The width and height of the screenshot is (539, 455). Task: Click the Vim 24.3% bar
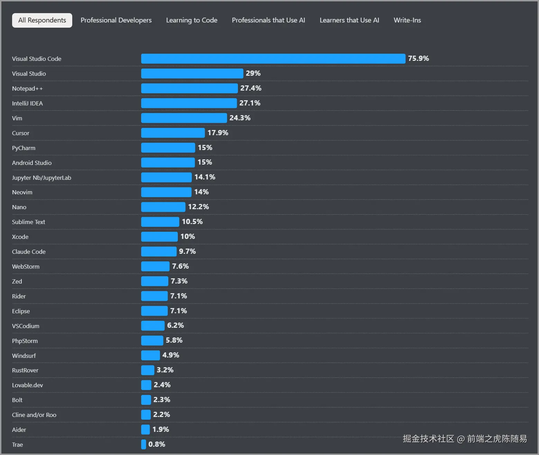pos(184,118)
